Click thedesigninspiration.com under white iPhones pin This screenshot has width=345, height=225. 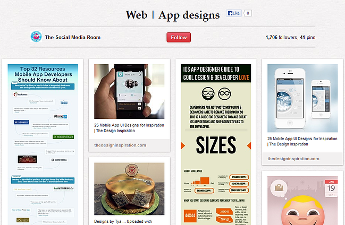pyautogui.click(x=293, y=159)
